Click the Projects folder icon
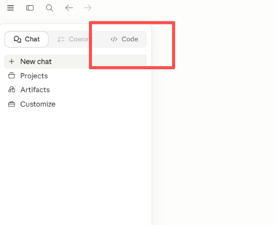Image resolution: width=276 pixels, height=225 pixels. pyautogui.click(x=11, y=76)
